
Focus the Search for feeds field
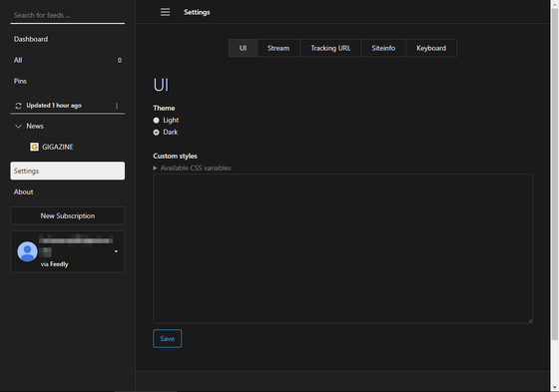tap(68, 15)
